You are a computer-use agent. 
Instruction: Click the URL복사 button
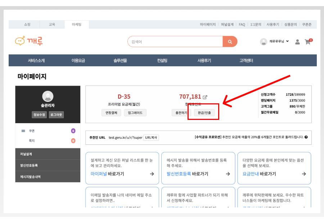pyautogui.click(x=151, y=138)
